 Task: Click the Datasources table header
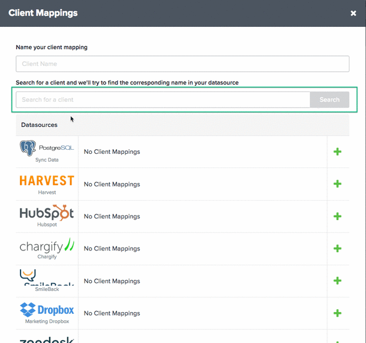[183, 125]
